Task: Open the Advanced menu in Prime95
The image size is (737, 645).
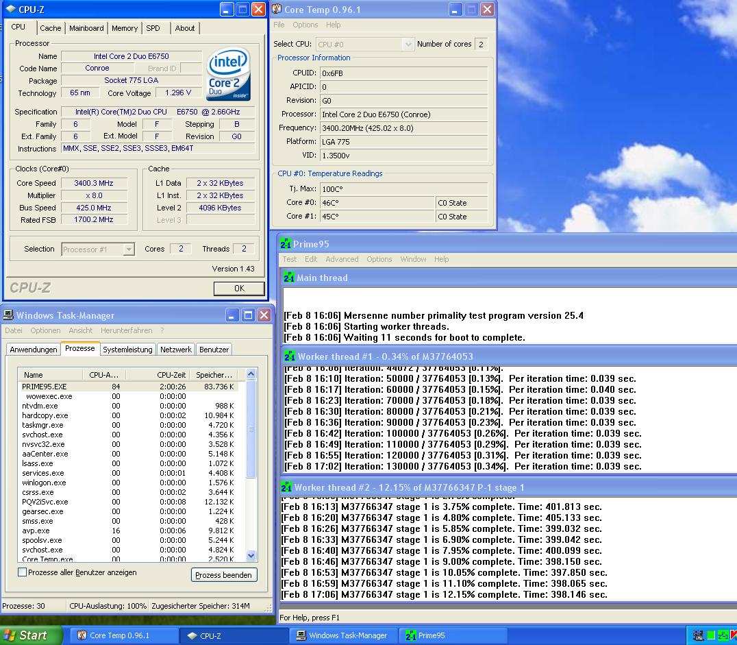Action: click(342, 258)
